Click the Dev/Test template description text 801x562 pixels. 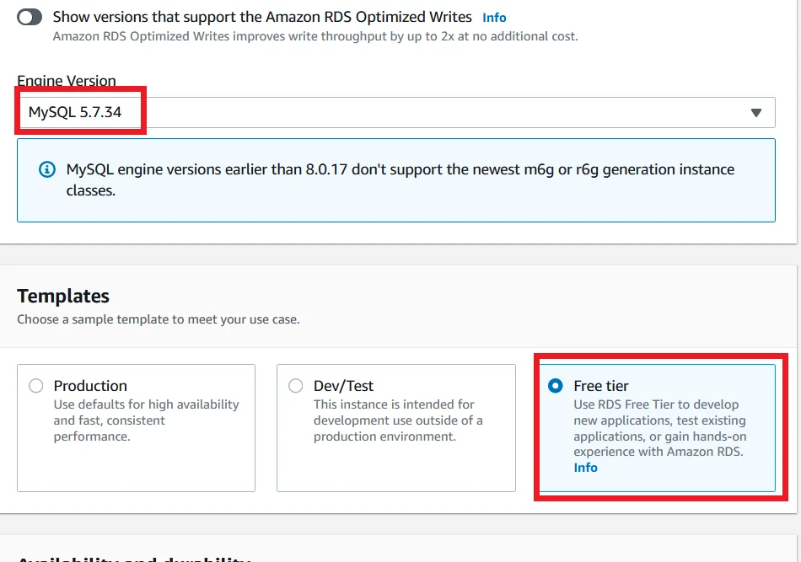pos(398,420)
